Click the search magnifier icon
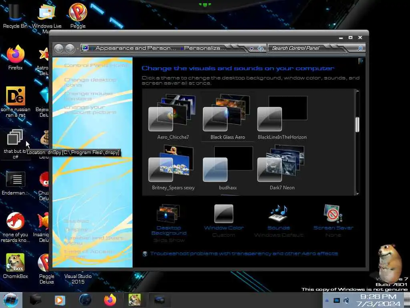410x308 pixels. tap(360, 48)
